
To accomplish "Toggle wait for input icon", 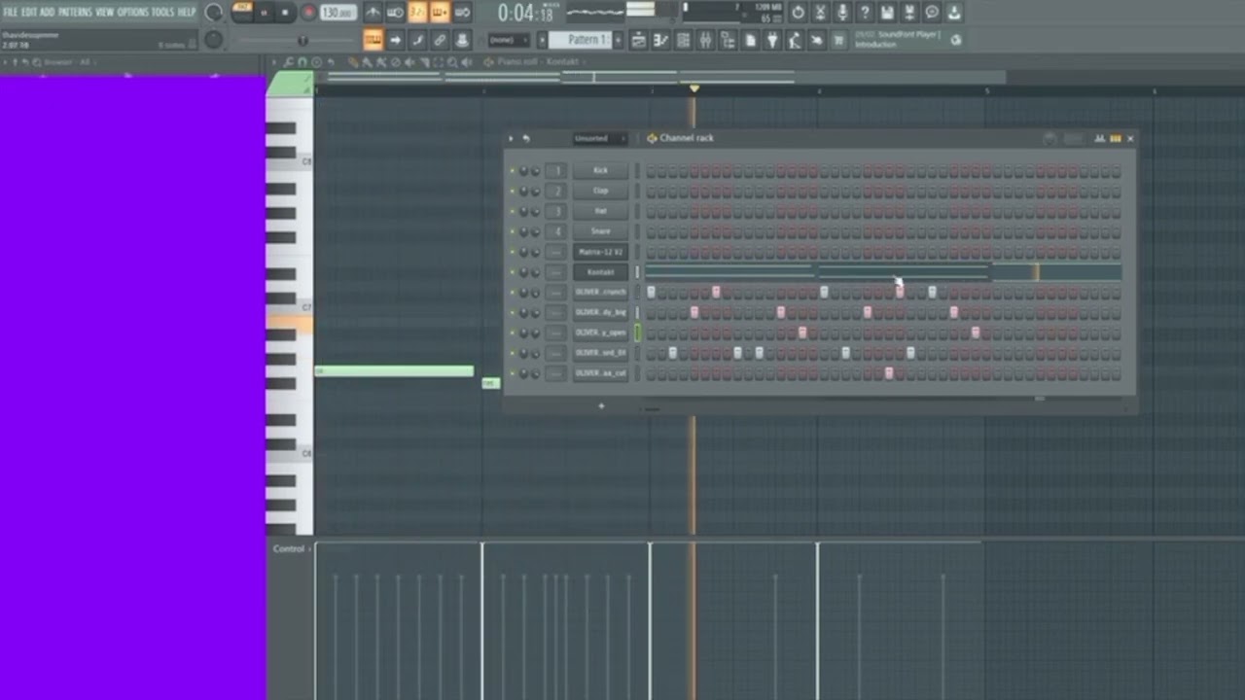I will pyautogui.click(x=395, y=12).
